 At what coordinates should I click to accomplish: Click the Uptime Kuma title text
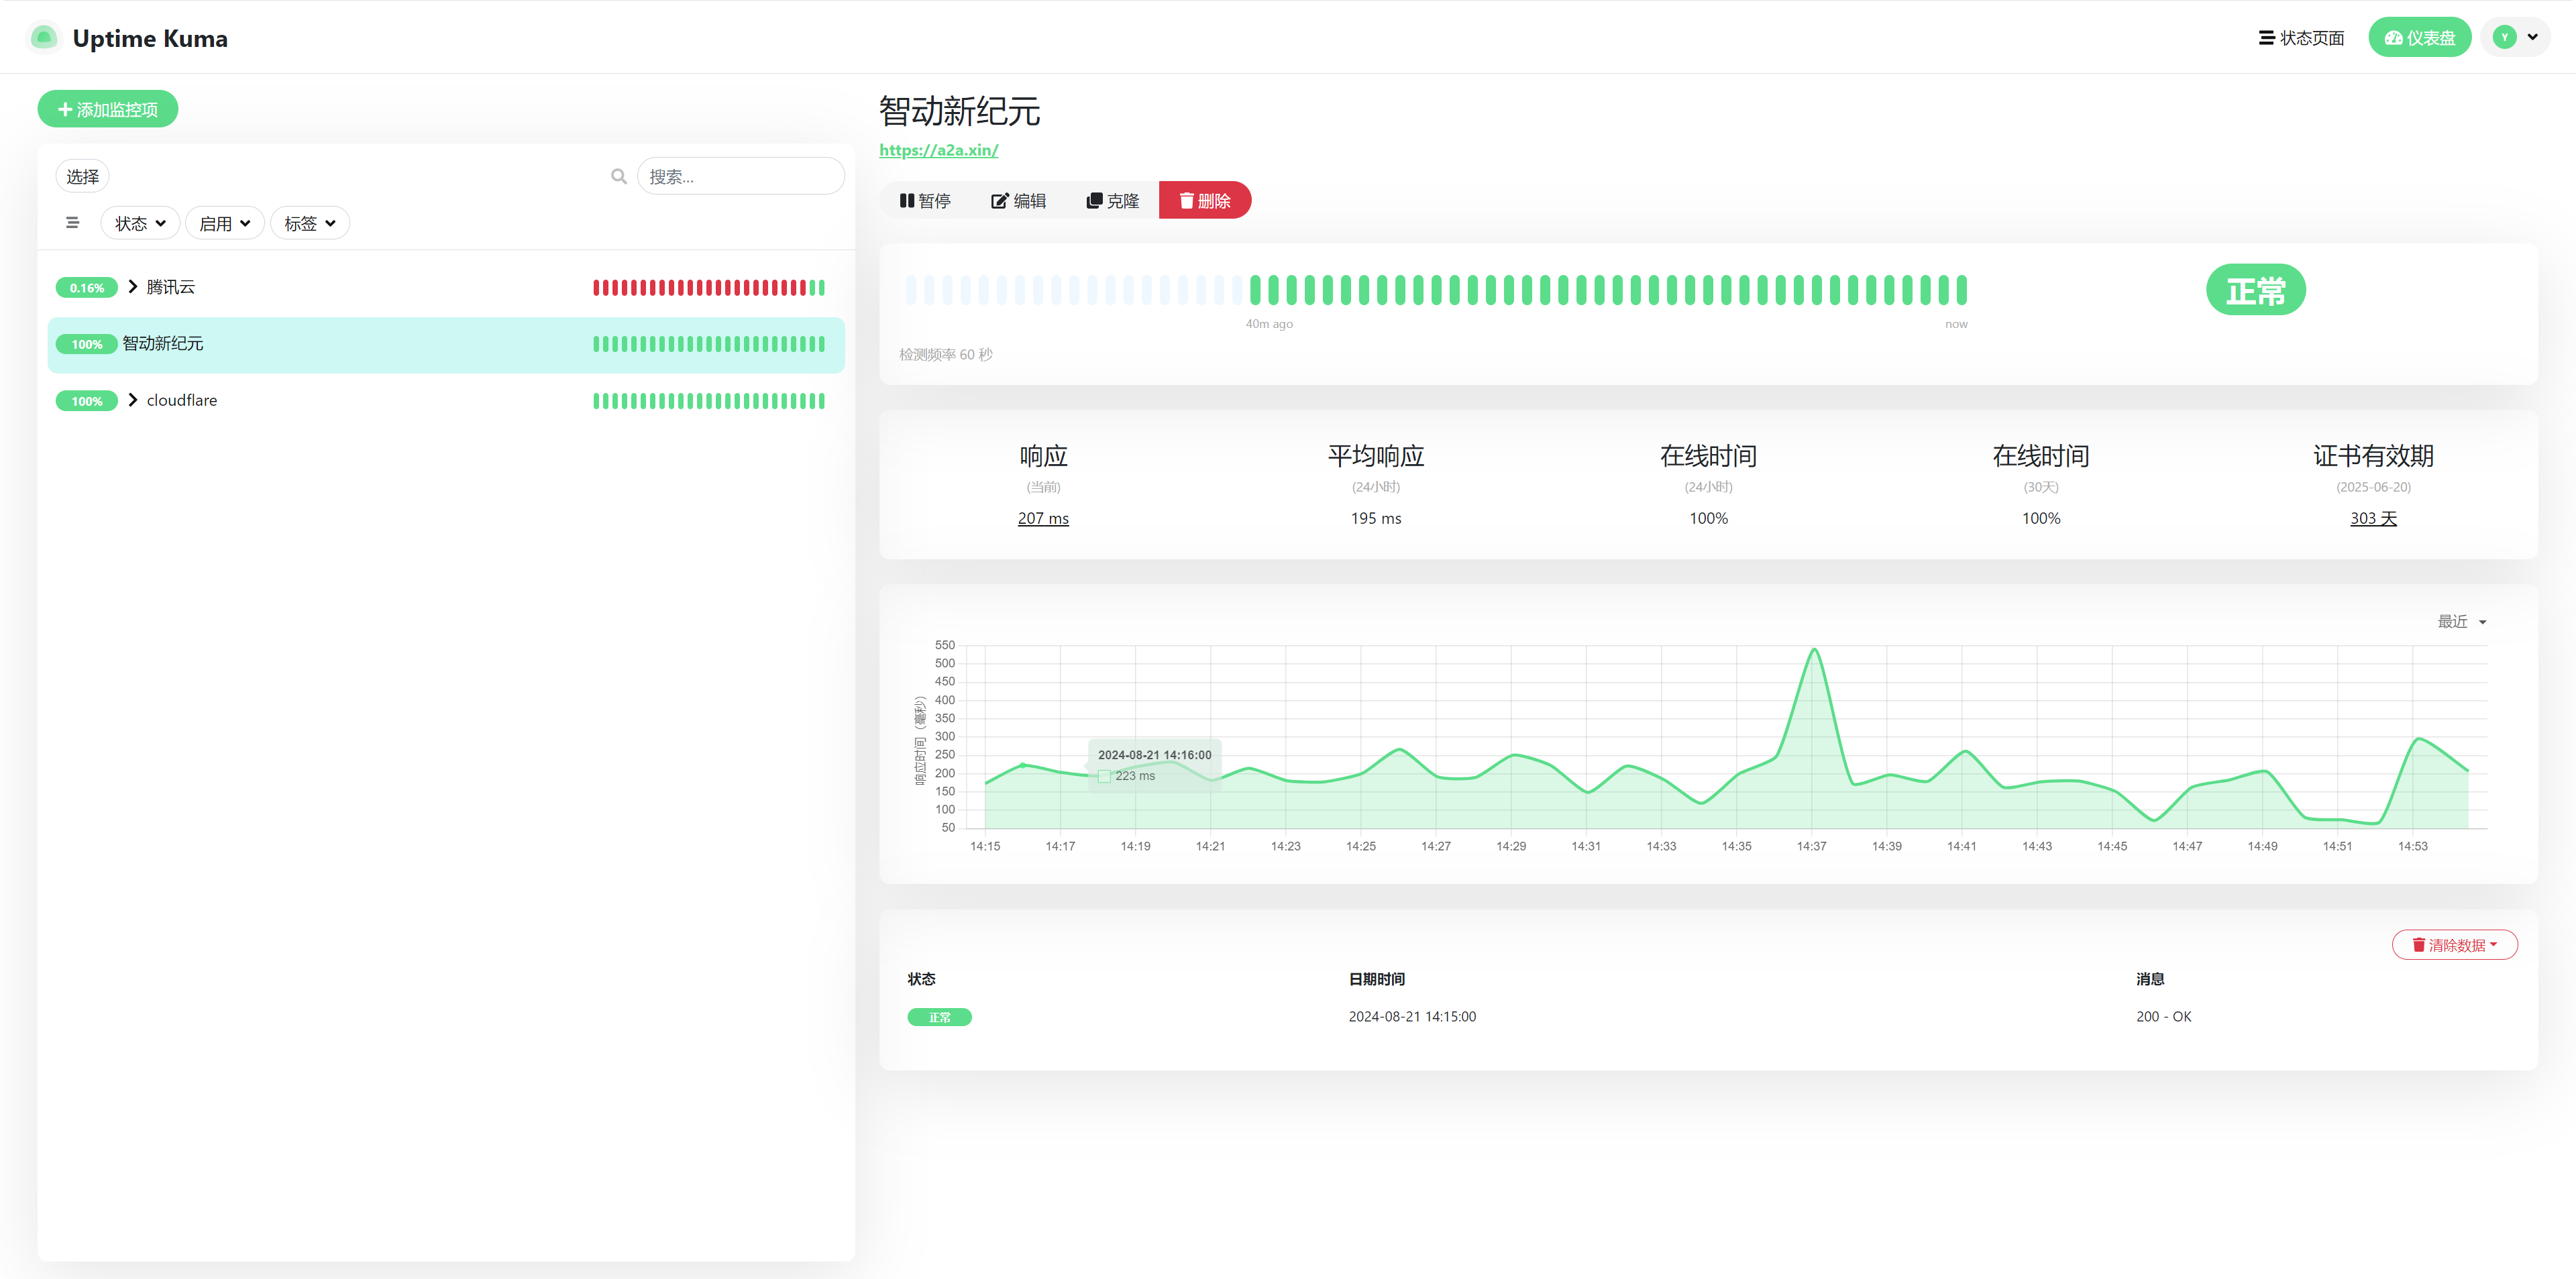[150, 38]
